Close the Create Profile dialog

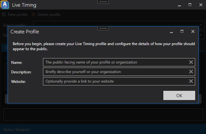tap(193, 31)
